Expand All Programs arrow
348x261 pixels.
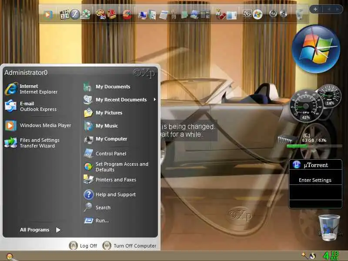click(58, 230)
